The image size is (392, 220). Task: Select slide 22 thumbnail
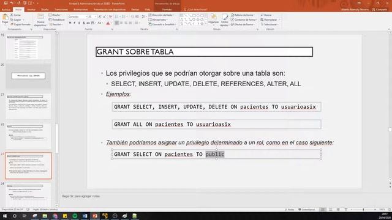pos(28,136)
